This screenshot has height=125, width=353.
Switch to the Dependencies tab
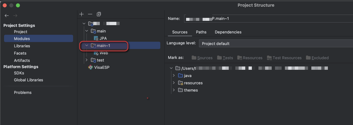coord(228,32)
